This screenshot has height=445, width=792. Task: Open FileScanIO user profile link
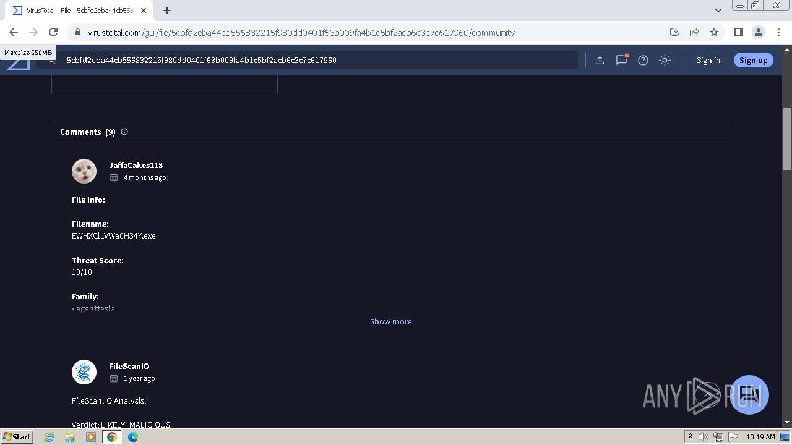click(129, 366)
